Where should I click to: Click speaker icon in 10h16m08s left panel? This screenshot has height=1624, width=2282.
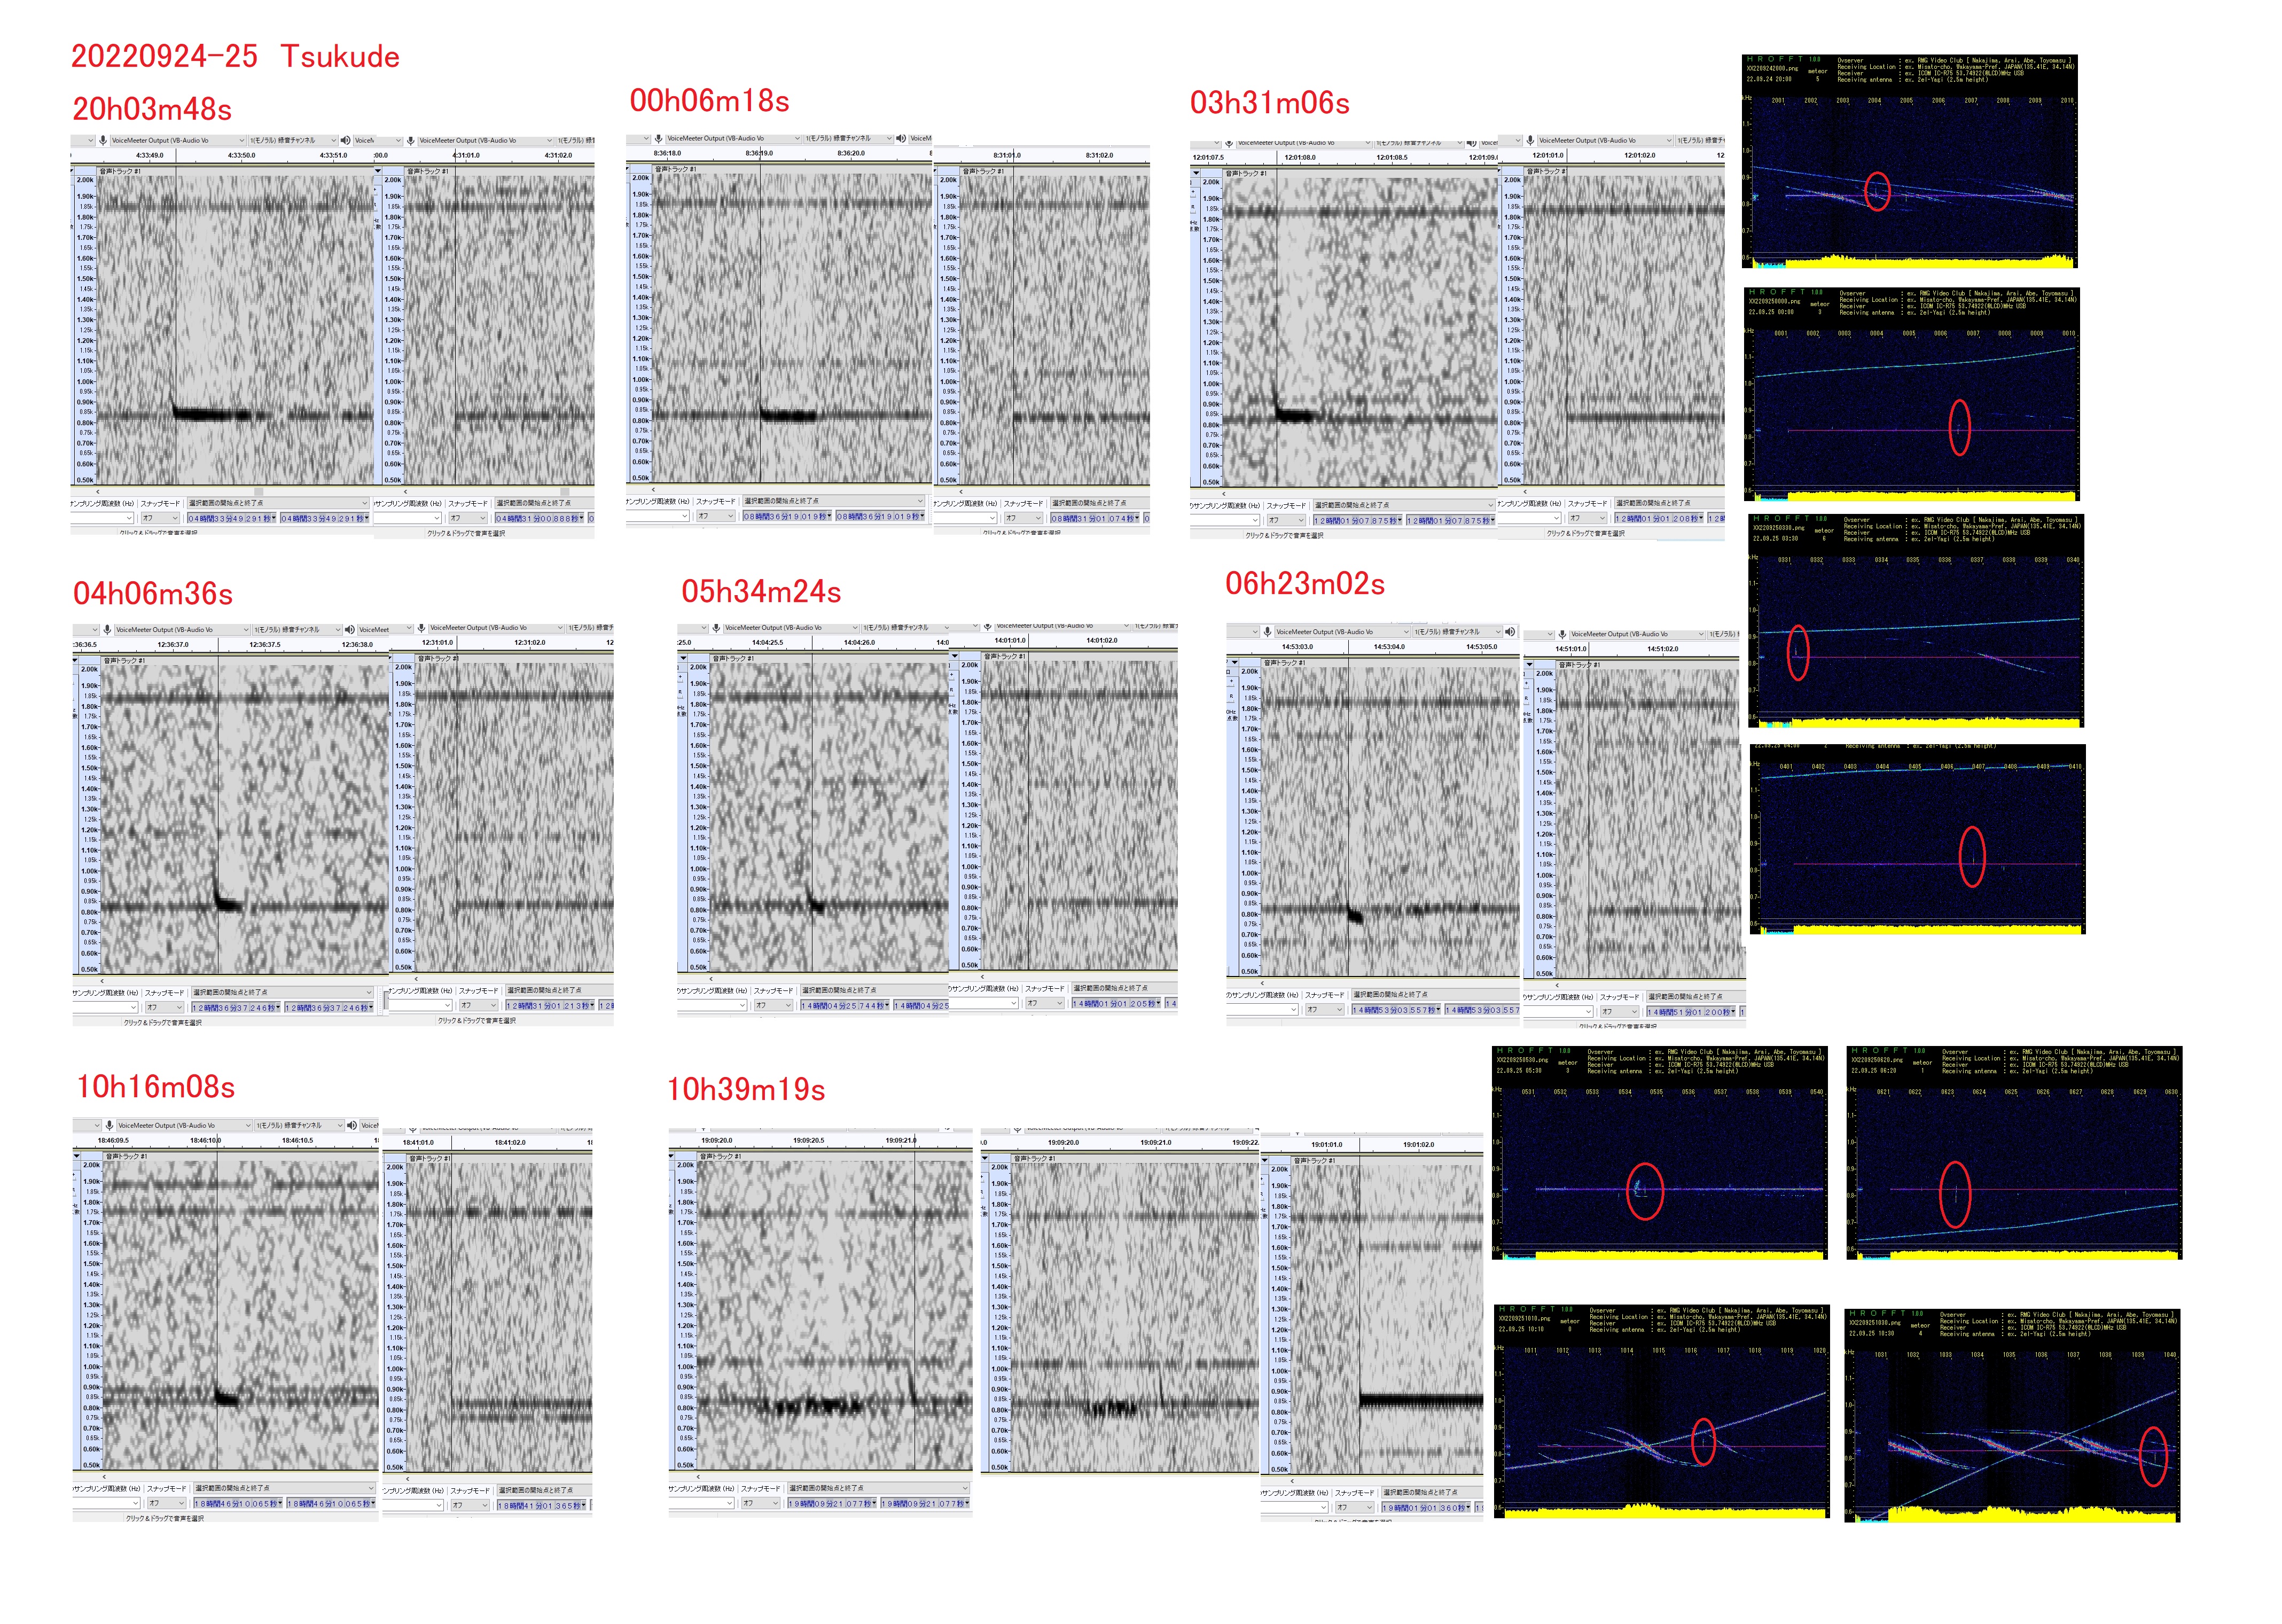coord(352,1125)
